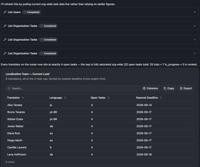
Task: Click the 8 row(s) footer text
Action: (10, 162)
